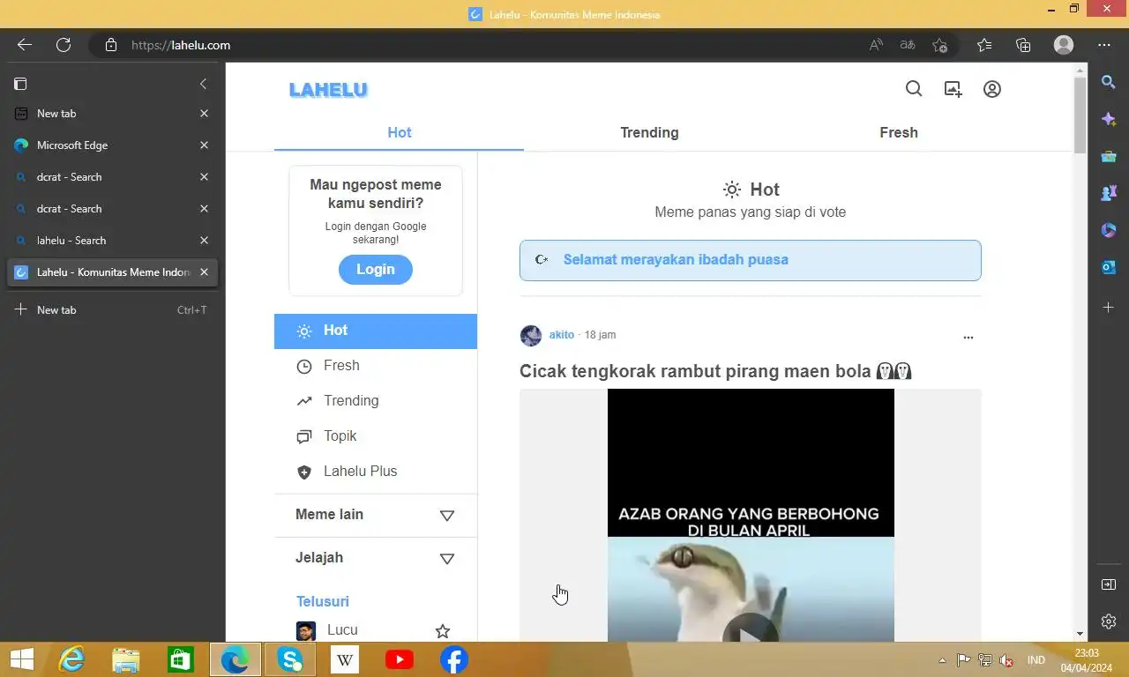Star the Lucu topic
This screenshot has width=1129, height=677.
coord(443,631)
